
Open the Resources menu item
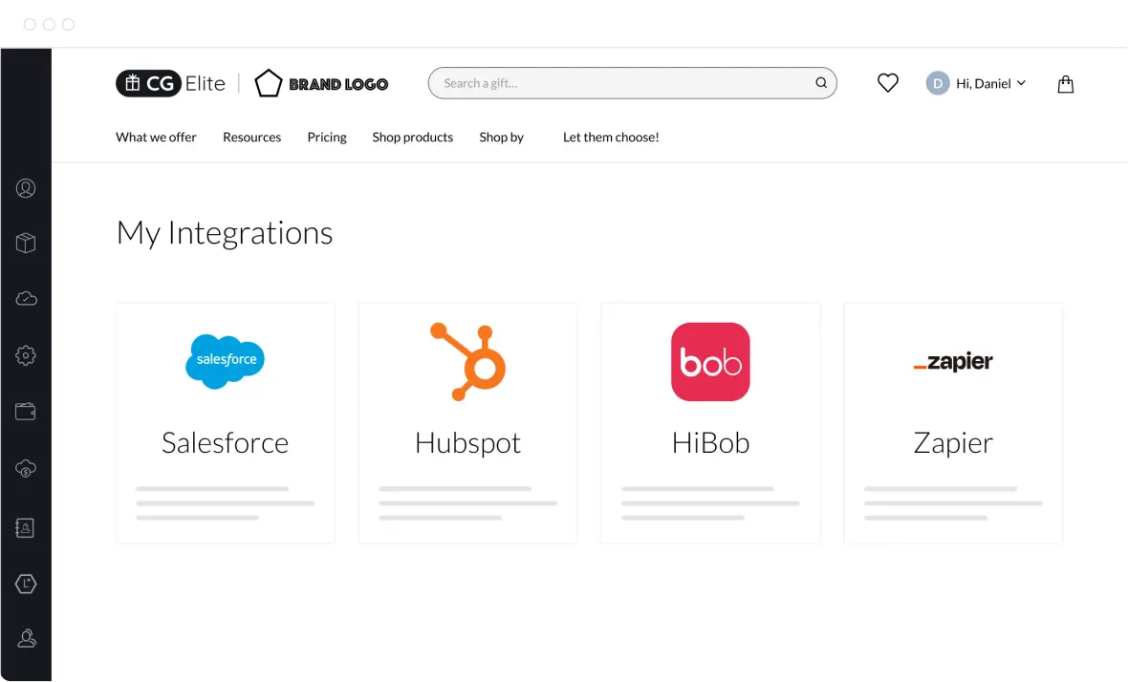(251, 138)
